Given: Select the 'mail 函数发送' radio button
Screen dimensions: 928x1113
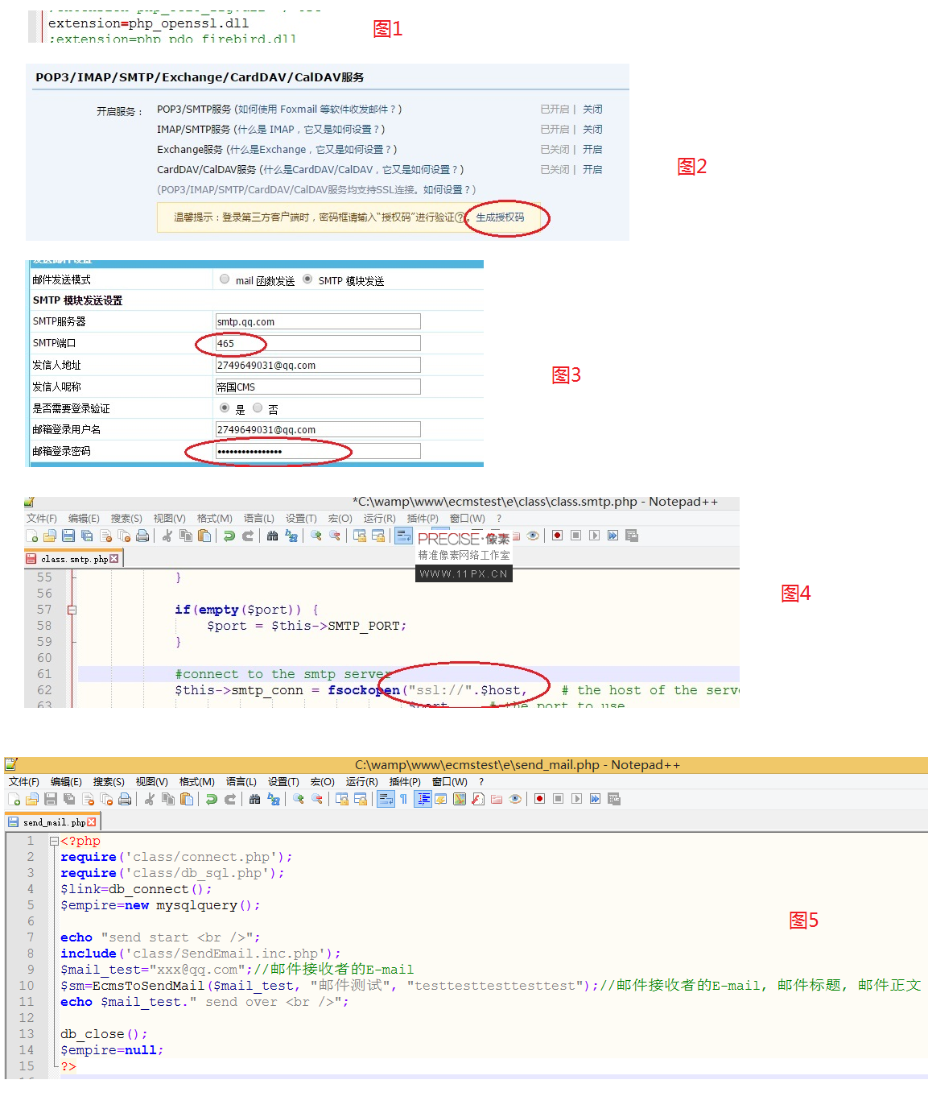Looking at the screenshot, I should click(225, 279).
